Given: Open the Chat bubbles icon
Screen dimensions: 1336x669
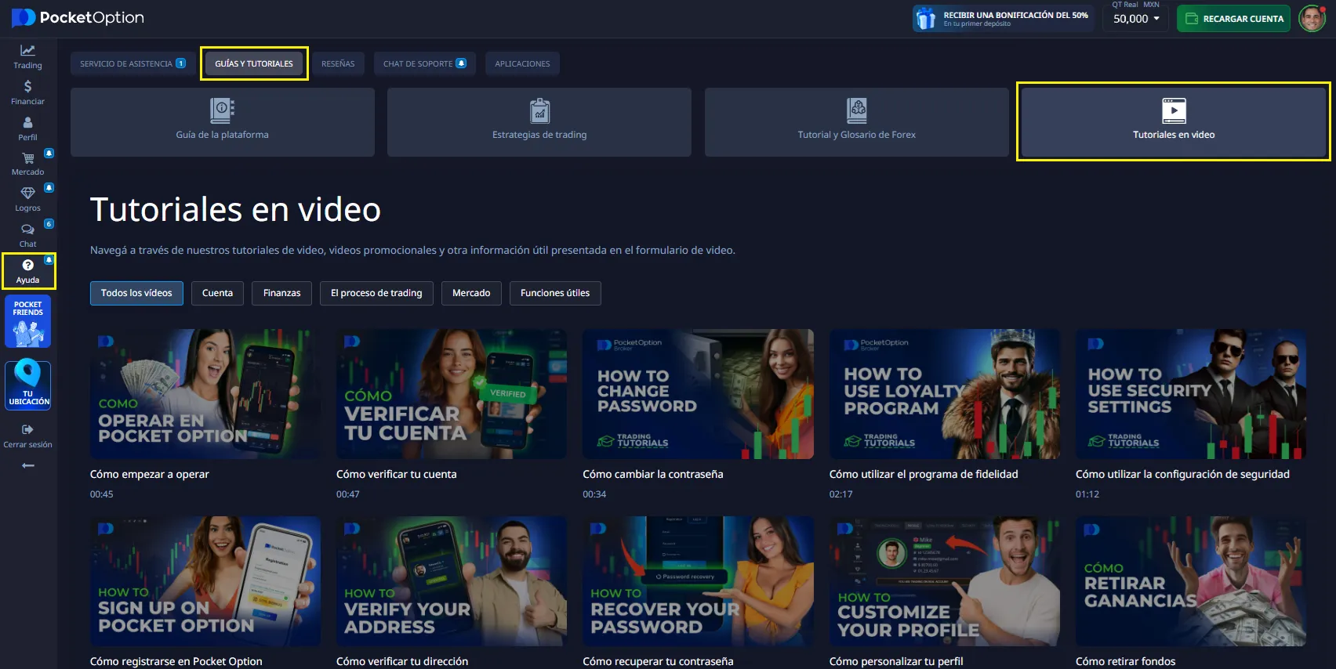Looking at the screenshot, I should (x=27, y=229).
